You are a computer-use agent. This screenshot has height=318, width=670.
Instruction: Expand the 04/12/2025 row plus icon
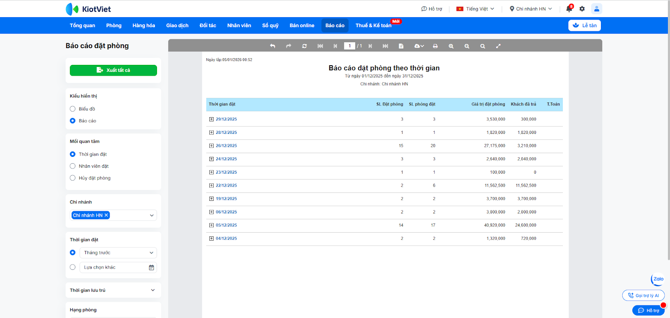pos(211,238)
